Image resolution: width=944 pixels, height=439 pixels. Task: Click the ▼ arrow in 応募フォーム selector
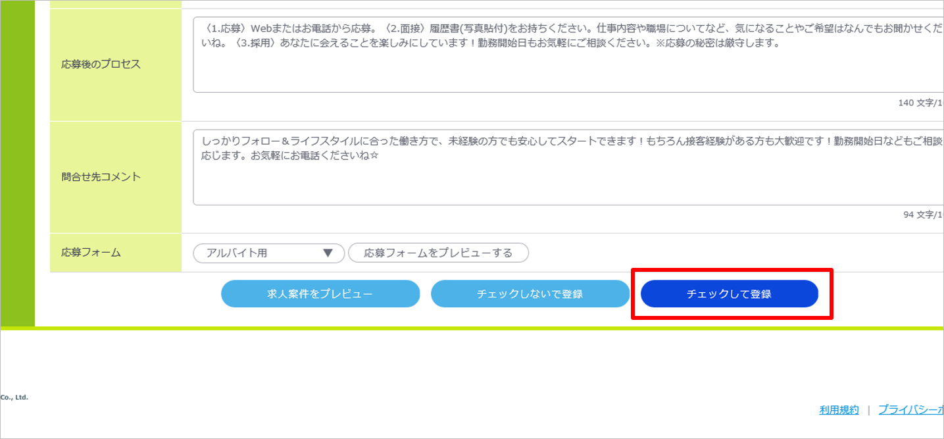[328, 253]
